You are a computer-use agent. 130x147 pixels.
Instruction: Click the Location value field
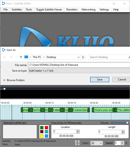[x=65, y=131]
